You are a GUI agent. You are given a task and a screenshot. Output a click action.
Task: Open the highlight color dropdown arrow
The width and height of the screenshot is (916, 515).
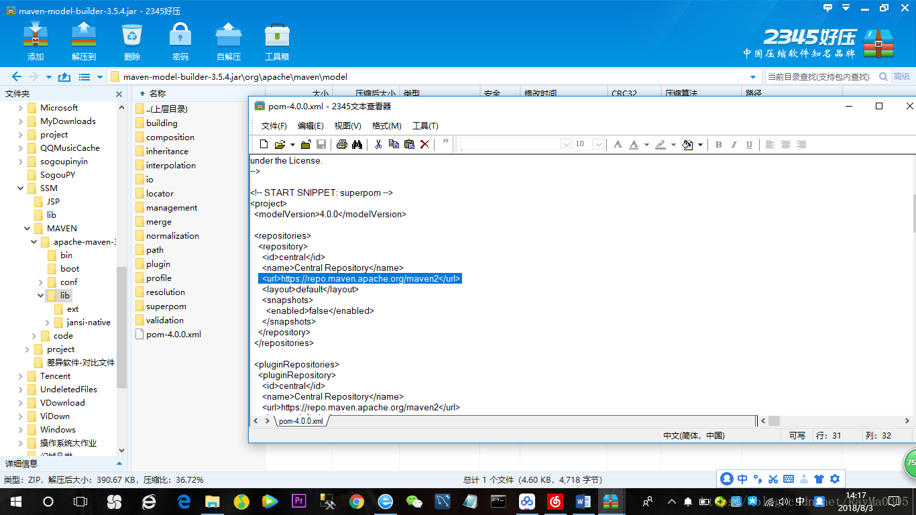[673, 144]
